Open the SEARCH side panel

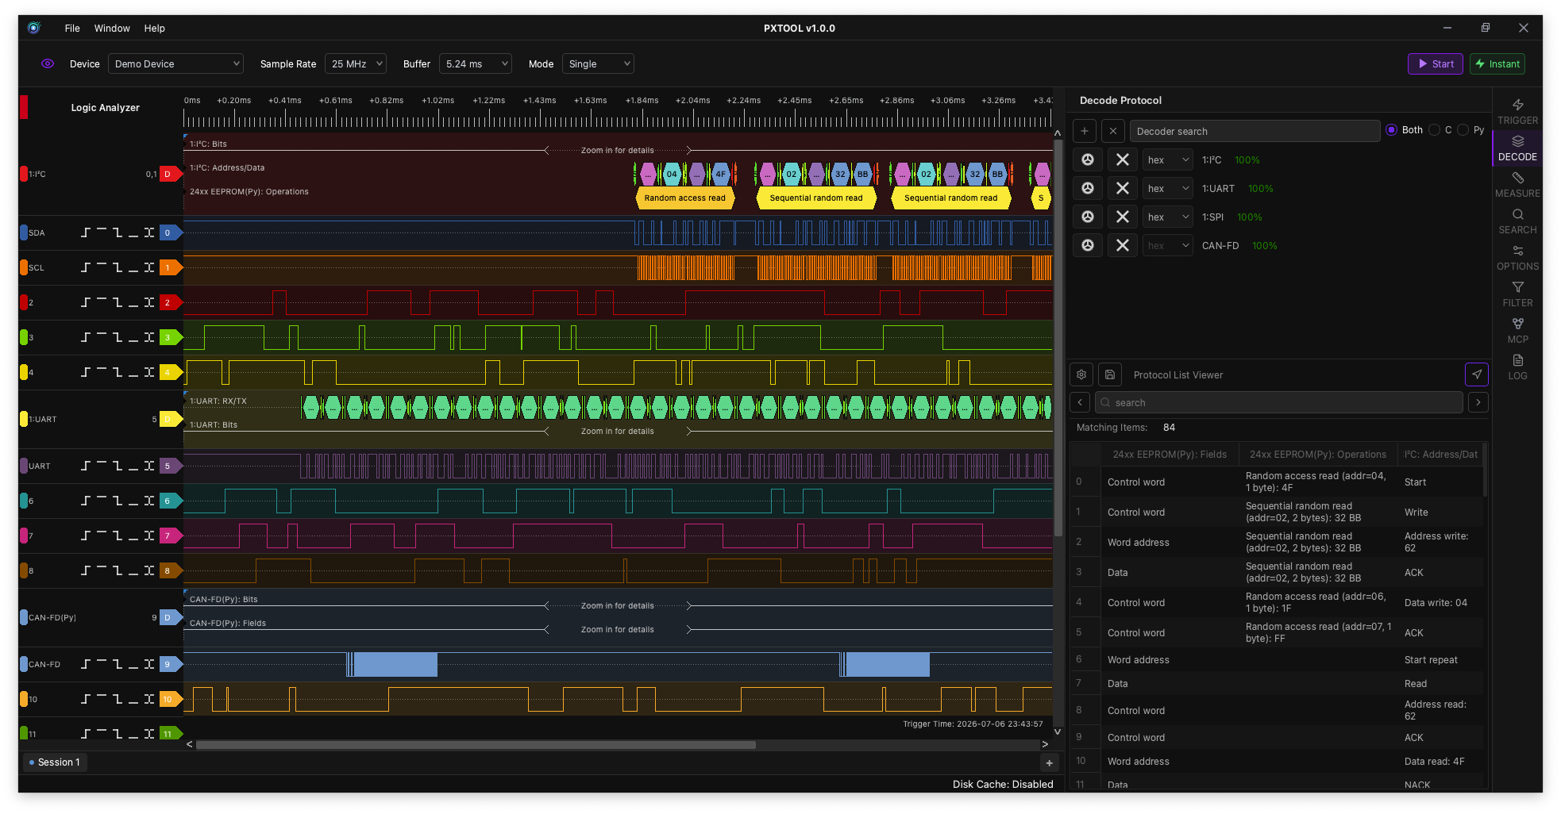[1517, 221]
